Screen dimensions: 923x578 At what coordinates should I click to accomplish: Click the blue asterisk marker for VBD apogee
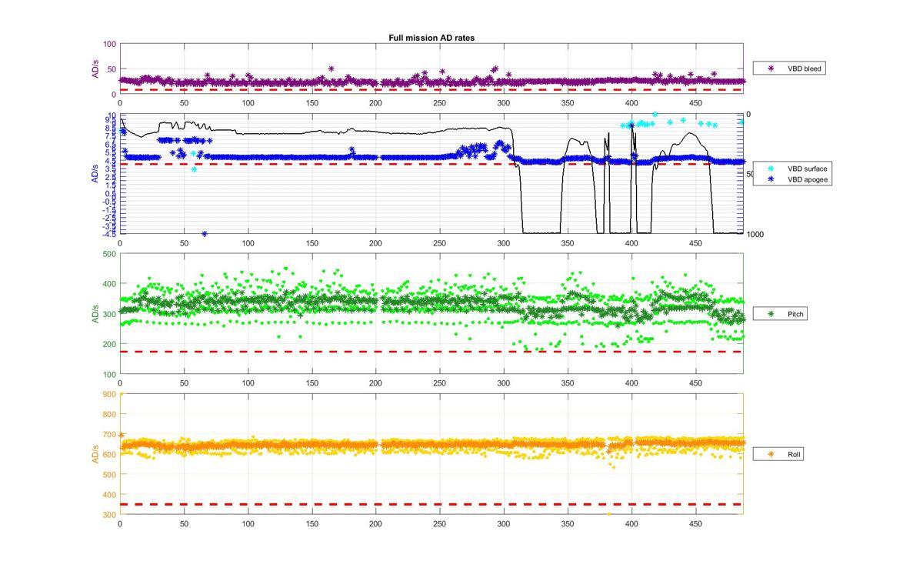771,179
